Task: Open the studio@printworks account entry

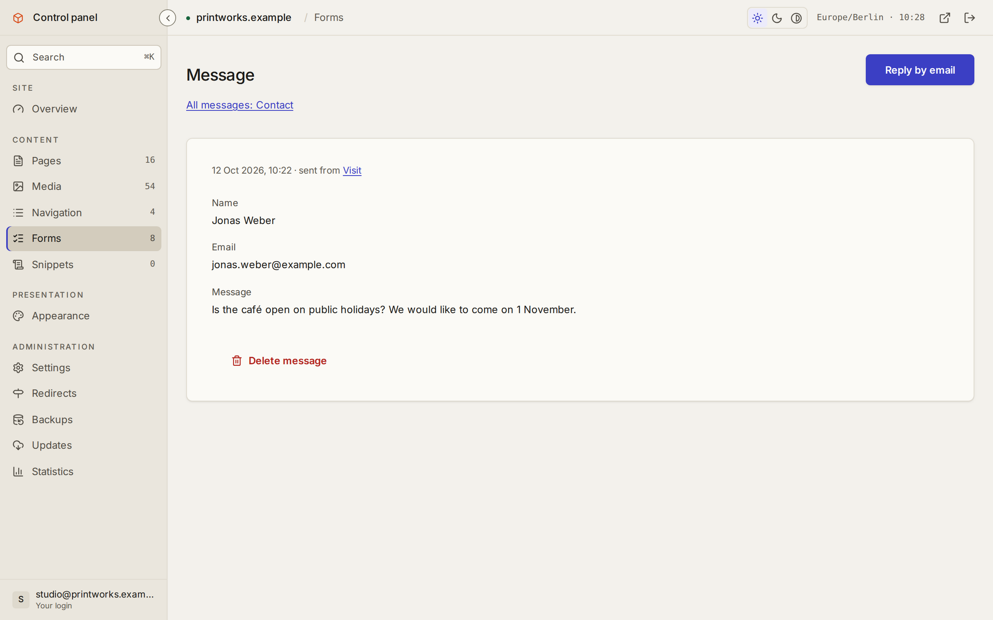Action: pos(84,599)
